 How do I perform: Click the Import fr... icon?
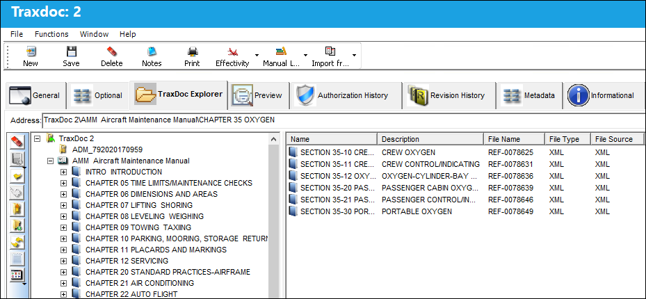[330, 51]
